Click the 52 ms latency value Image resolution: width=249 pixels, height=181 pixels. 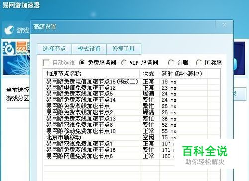click(x=169, y=125)
